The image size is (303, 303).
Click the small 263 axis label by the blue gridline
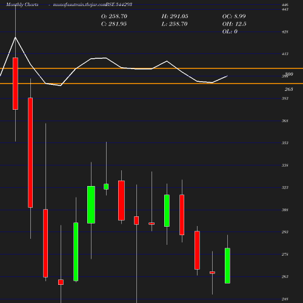coord(285,276)
